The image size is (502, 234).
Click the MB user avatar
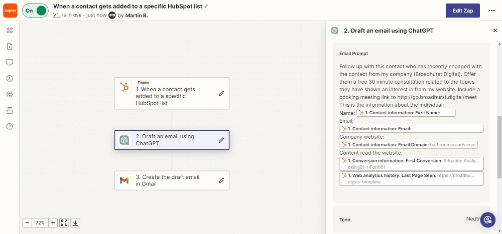112,15
